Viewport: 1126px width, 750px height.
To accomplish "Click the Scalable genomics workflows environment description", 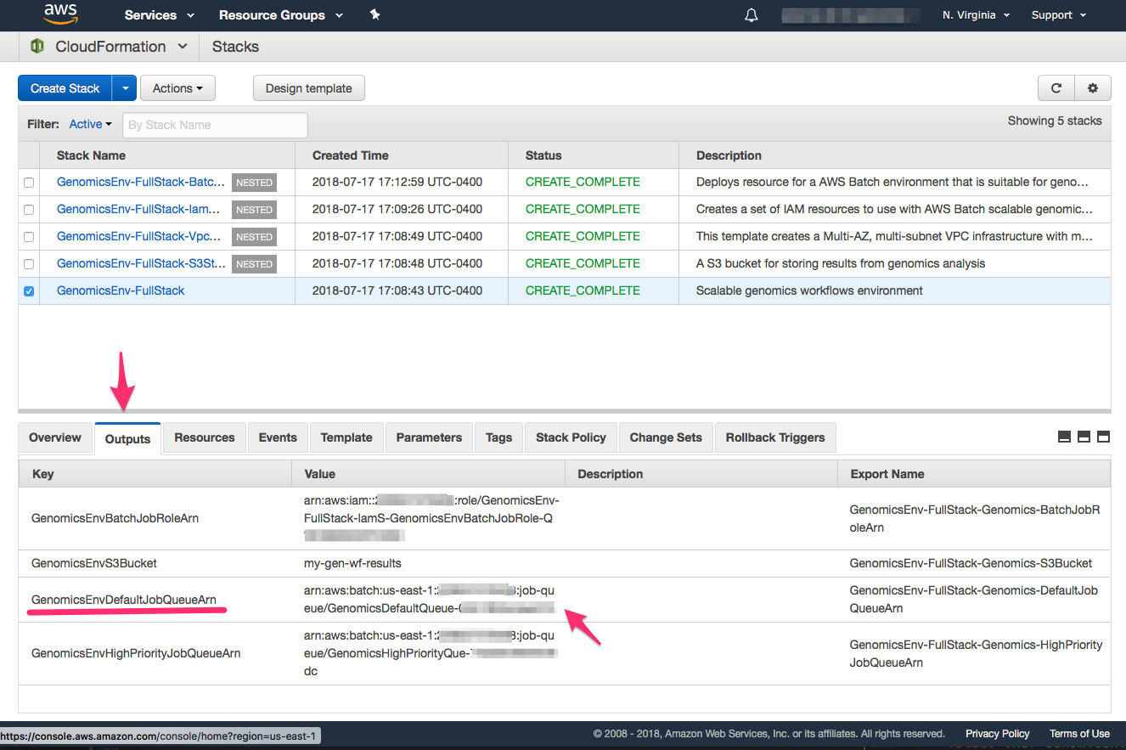I will pyautogui.click(x=809, y=290).
